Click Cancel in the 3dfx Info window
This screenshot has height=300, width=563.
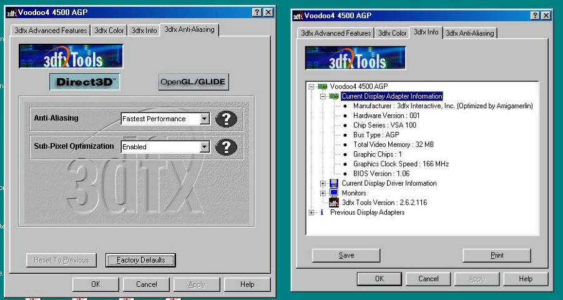[428, 279]
